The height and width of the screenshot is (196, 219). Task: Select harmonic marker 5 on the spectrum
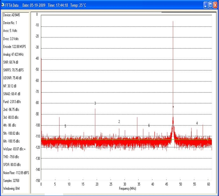pos(65,126)
